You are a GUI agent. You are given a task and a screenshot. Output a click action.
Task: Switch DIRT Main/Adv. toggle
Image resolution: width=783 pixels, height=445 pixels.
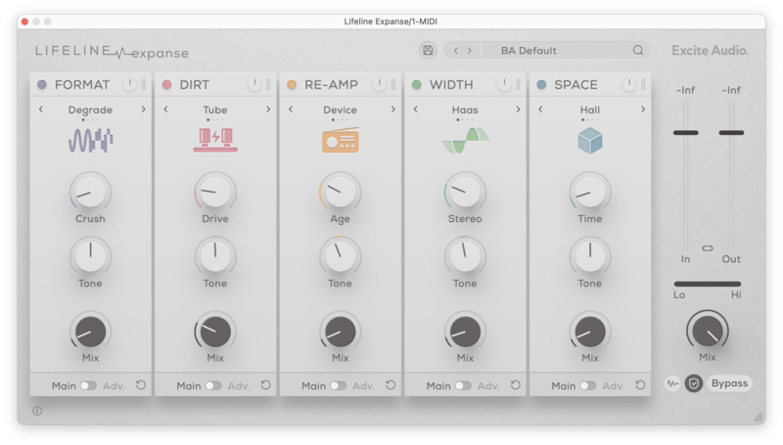point(213,385)
